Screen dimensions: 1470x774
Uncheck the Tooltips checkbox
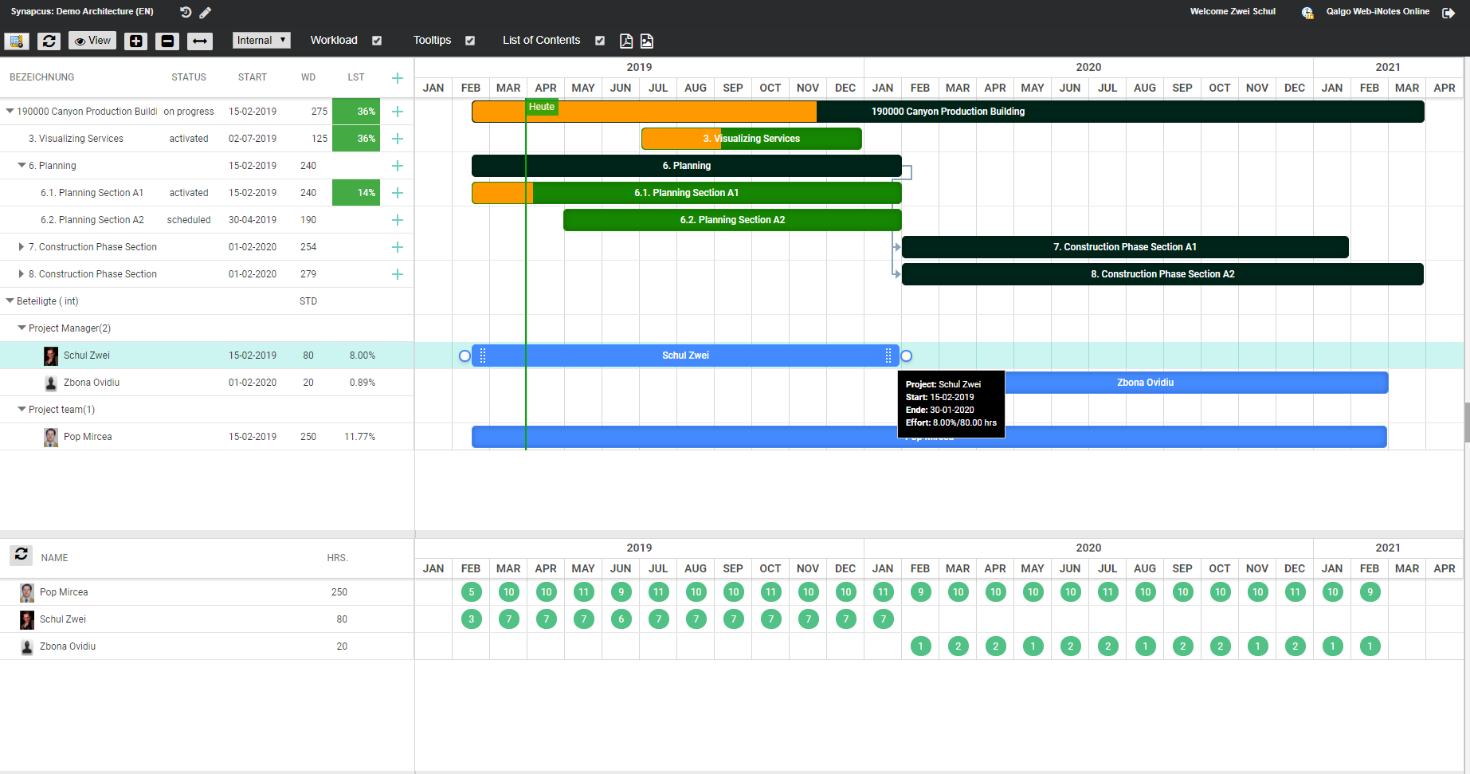point(470,41)
